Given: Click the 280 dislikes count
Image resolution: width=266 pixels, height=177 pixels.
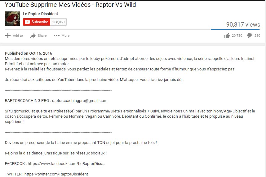Looking at the screenshot, I should pyautogui.click(x=257, y=36).
